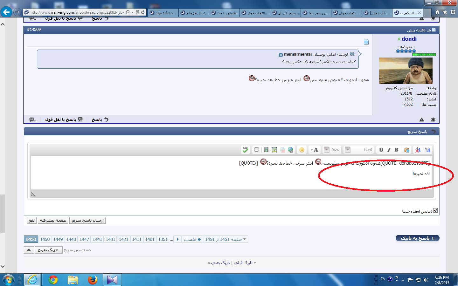Refresh the page in address bar
This screenshot has height=286, width=458.
tap(143, 12)
